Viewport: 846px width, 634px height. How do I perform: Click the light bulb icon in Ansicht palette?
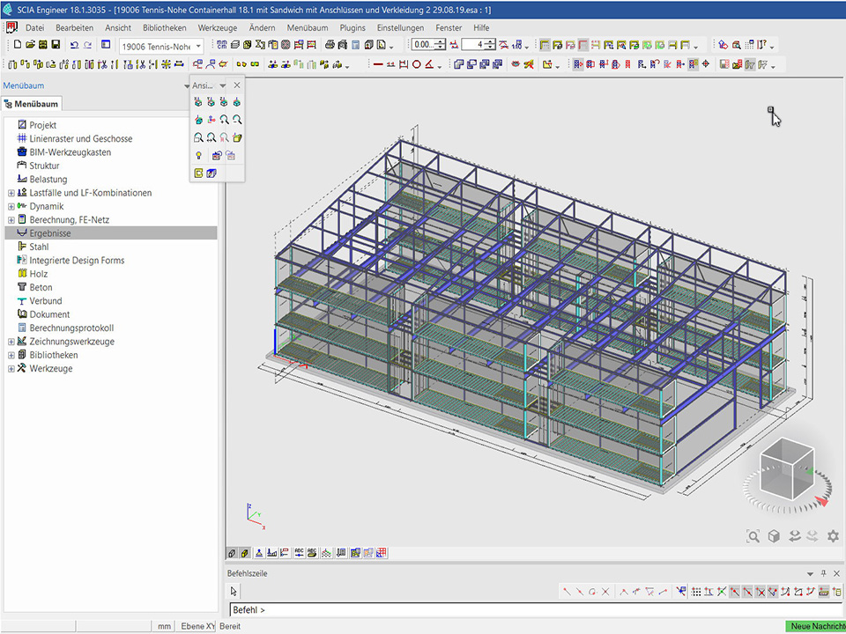point(198,155)
